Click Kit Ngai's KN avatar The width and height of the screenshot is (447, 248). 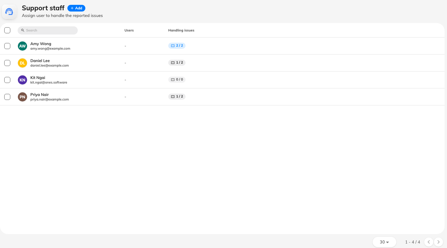click(22, 80)
